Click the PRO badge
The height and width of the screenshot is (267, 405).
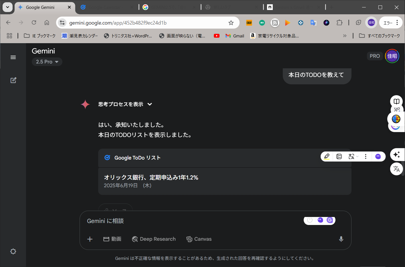(x=375, y=56)
